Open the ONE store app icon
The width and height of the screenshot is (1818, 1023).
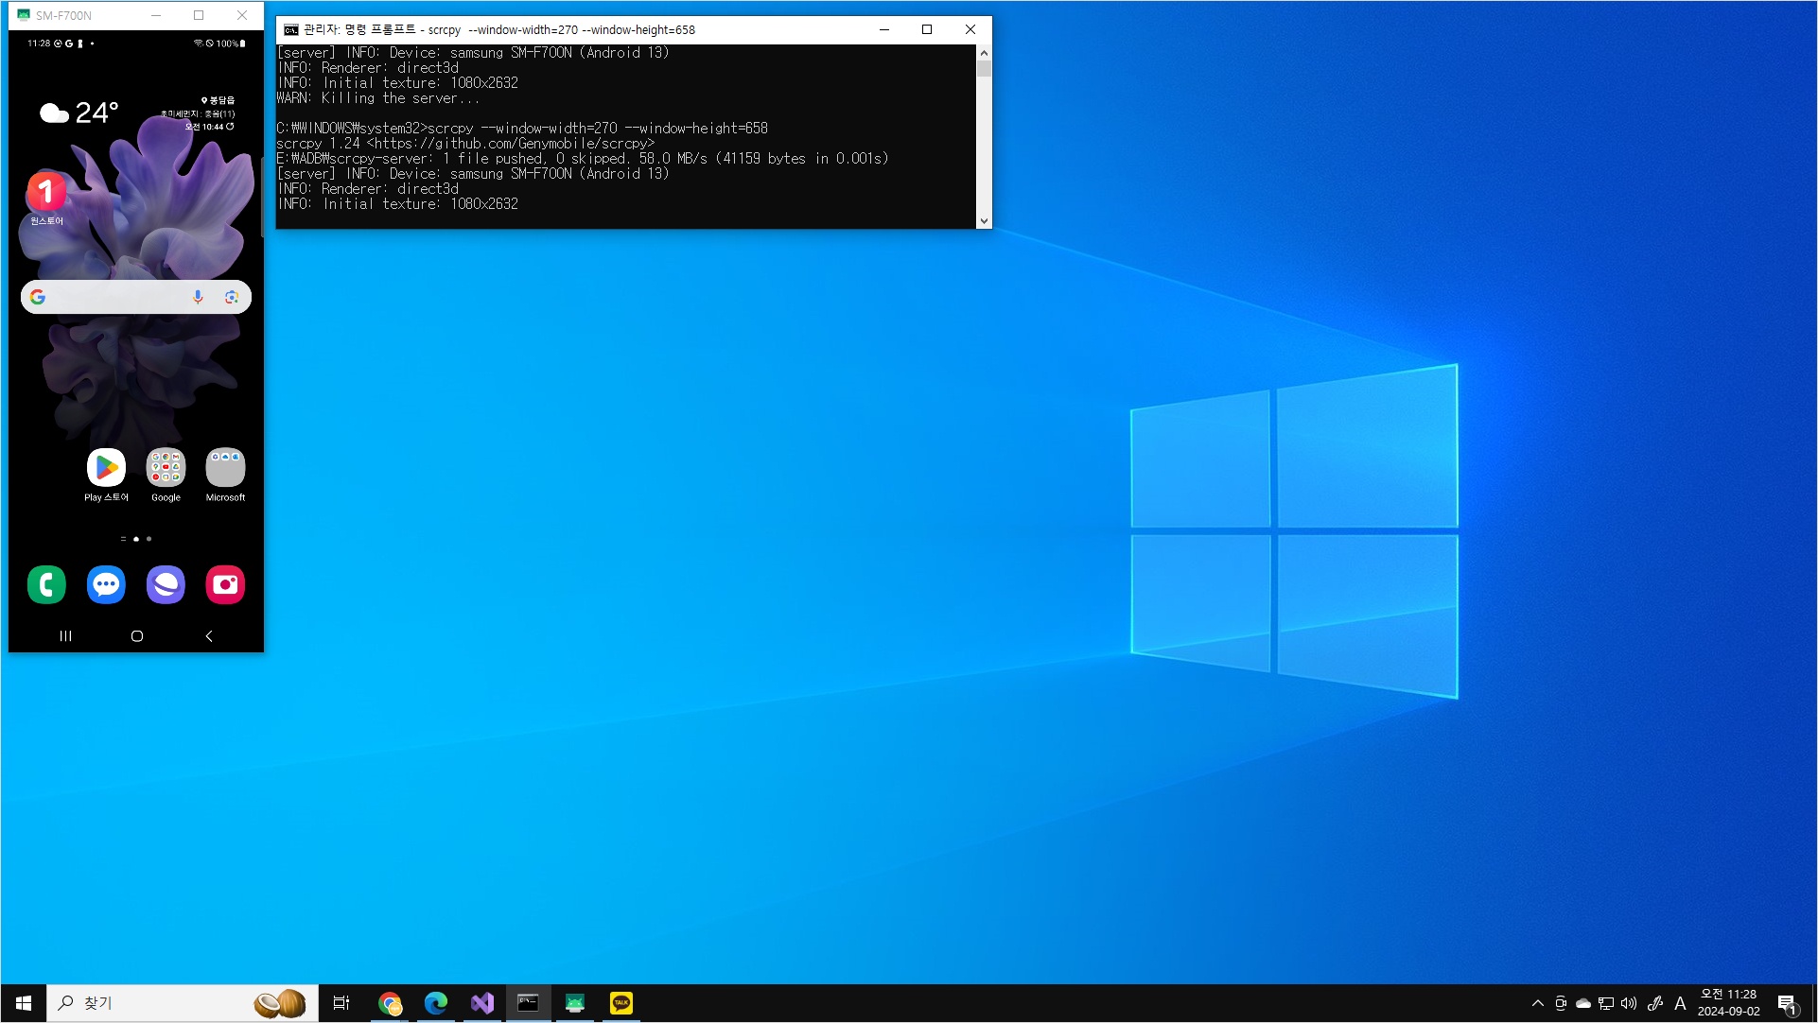[45, 192]
